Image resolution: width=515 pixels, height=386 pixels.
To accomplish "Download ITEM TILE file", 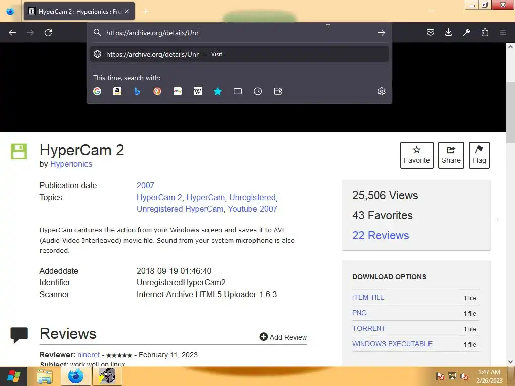I will point(368,297).
